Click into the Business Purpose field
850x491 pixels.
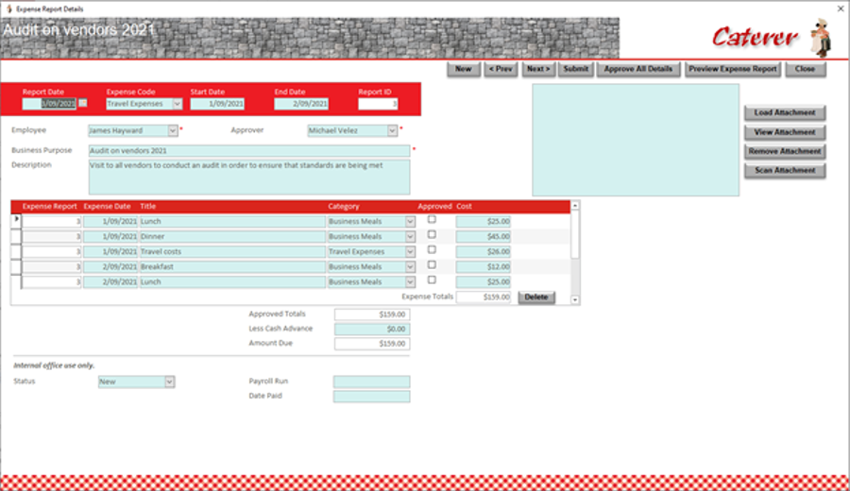pos(249,151)
